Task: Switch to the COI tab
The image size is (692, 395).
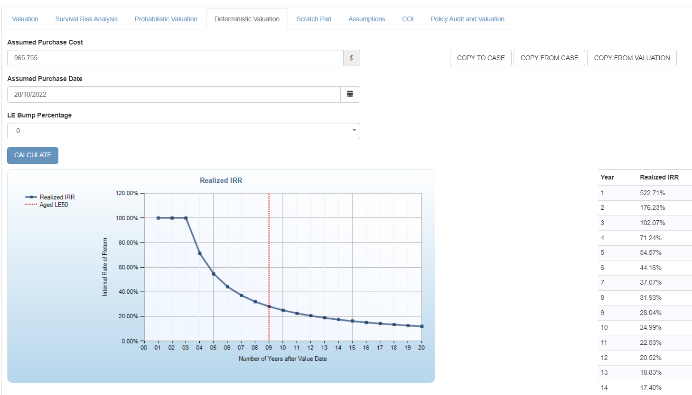Action: tap(408, 19)
